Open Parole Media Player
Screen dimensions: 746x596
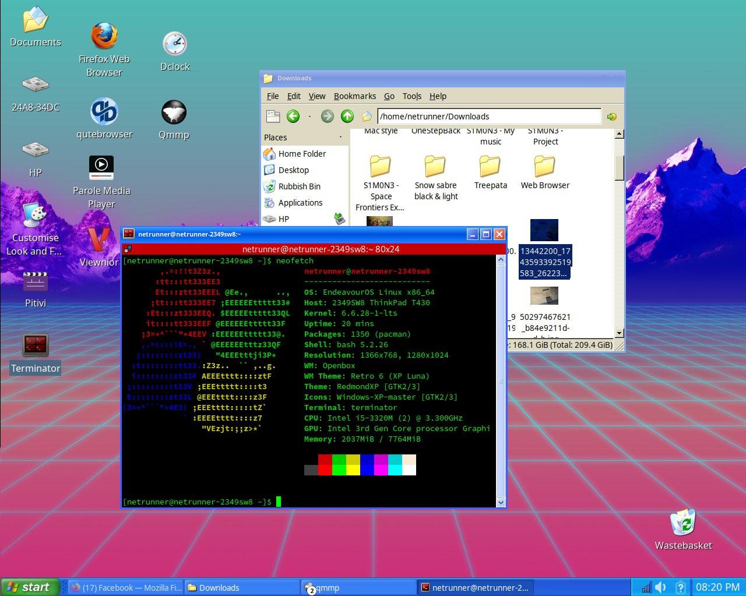pos(101,167)
